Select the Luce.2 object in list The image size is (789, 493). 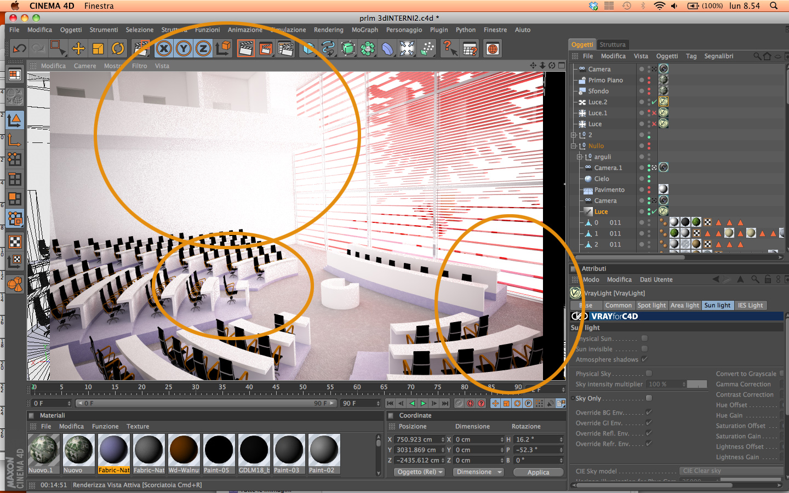pos(597,102)
